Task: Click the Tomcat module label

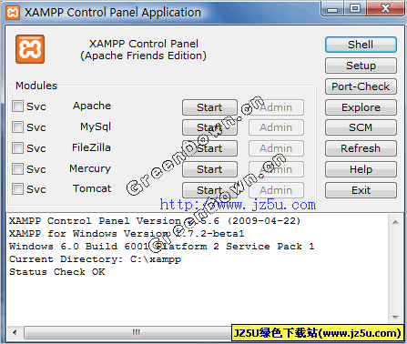Action: tap(92, 188)
